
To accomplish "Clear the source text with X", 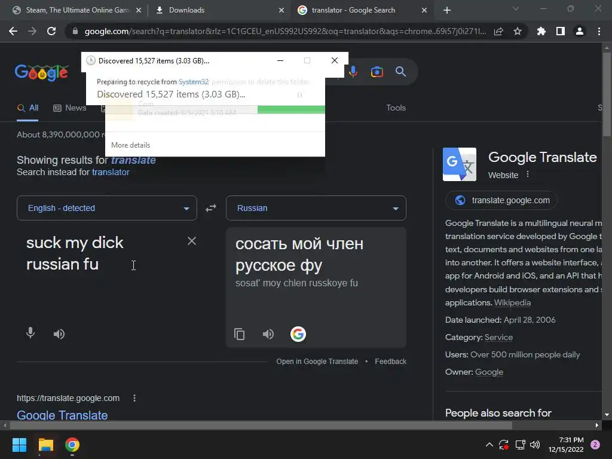I will [x=192, y=241].
